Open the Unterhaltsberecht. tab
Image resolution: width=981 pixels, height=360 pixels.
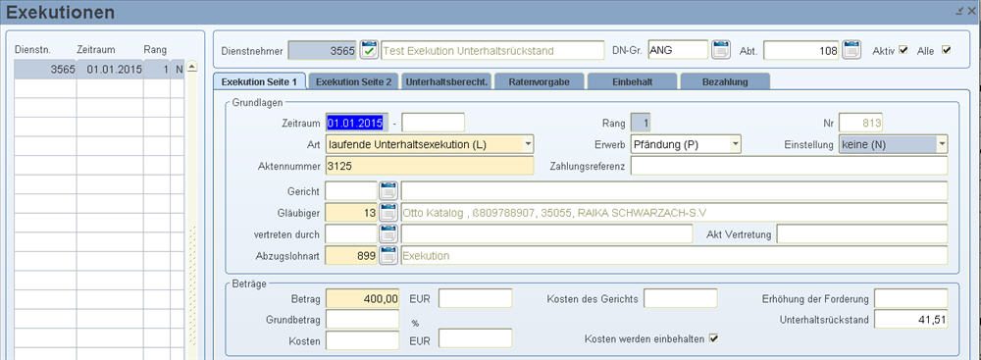point(446,82)
